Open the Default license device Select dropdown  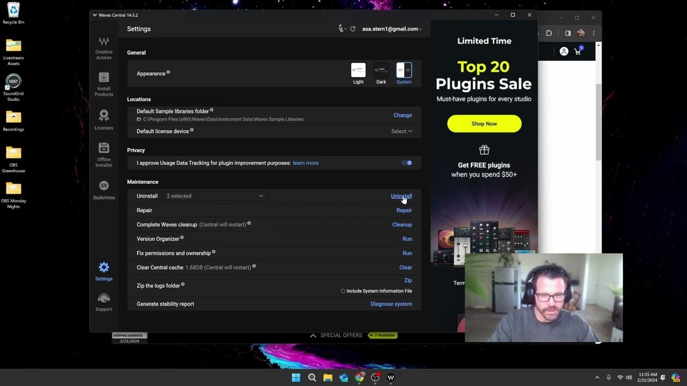401,131
